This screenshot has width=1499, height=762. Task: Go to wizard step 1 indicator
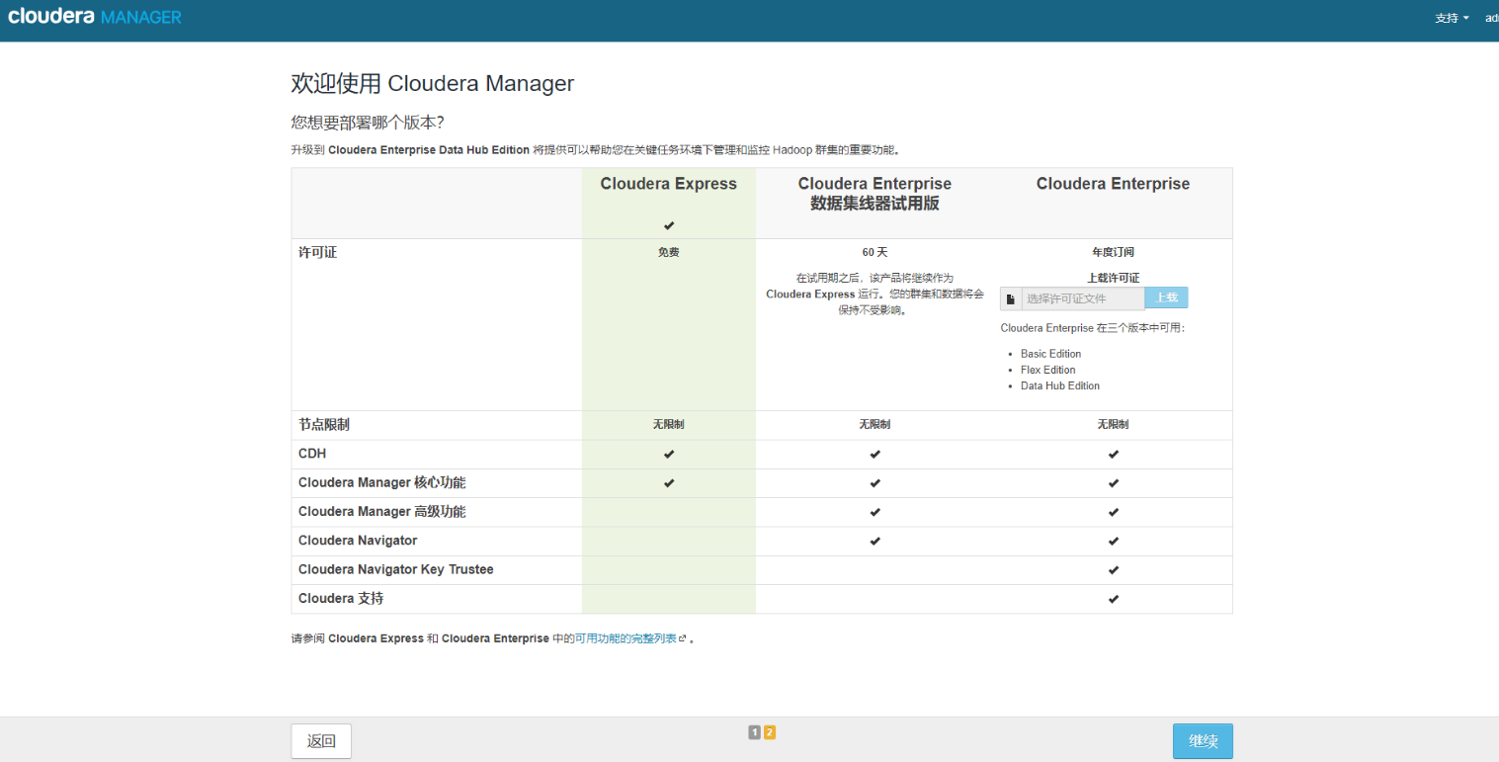754,732
